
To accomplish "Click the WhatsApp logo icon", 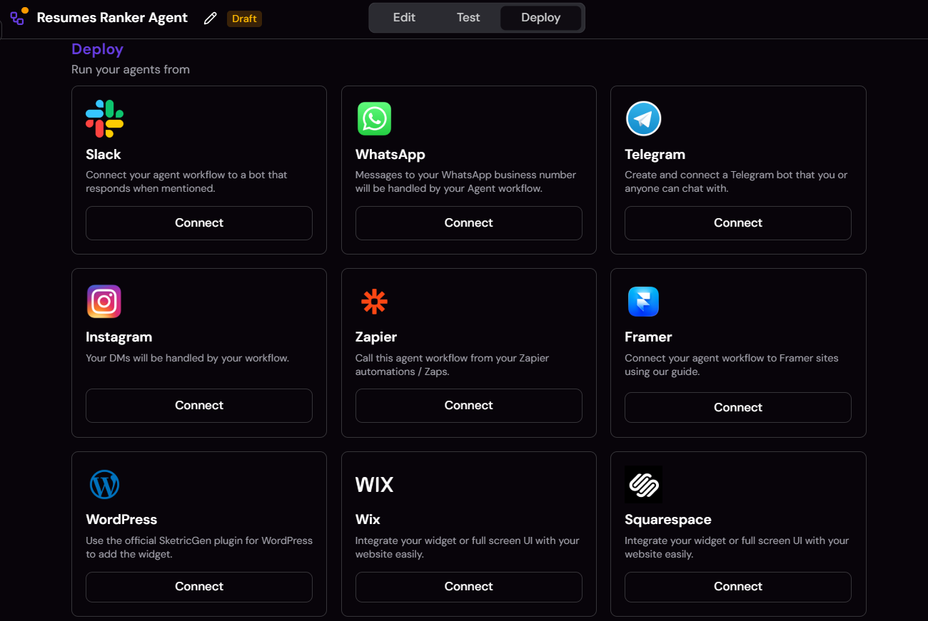I will (374, 118).
